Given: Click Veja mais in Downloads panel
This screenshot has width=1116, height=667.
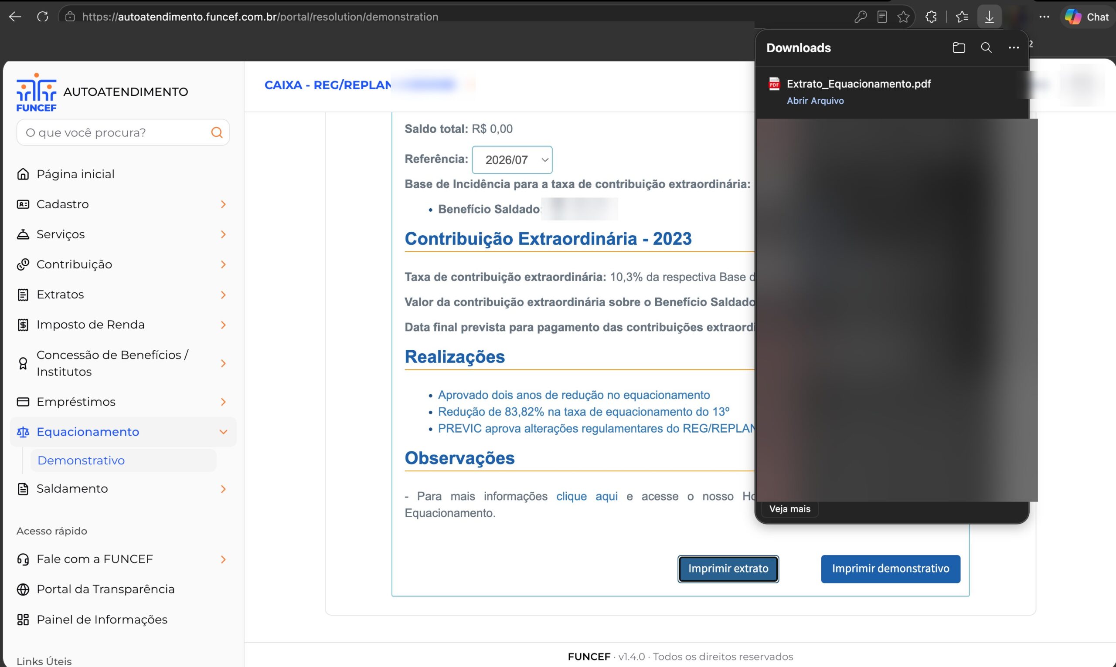Looking at the screenshot, I should coord(789,509).
